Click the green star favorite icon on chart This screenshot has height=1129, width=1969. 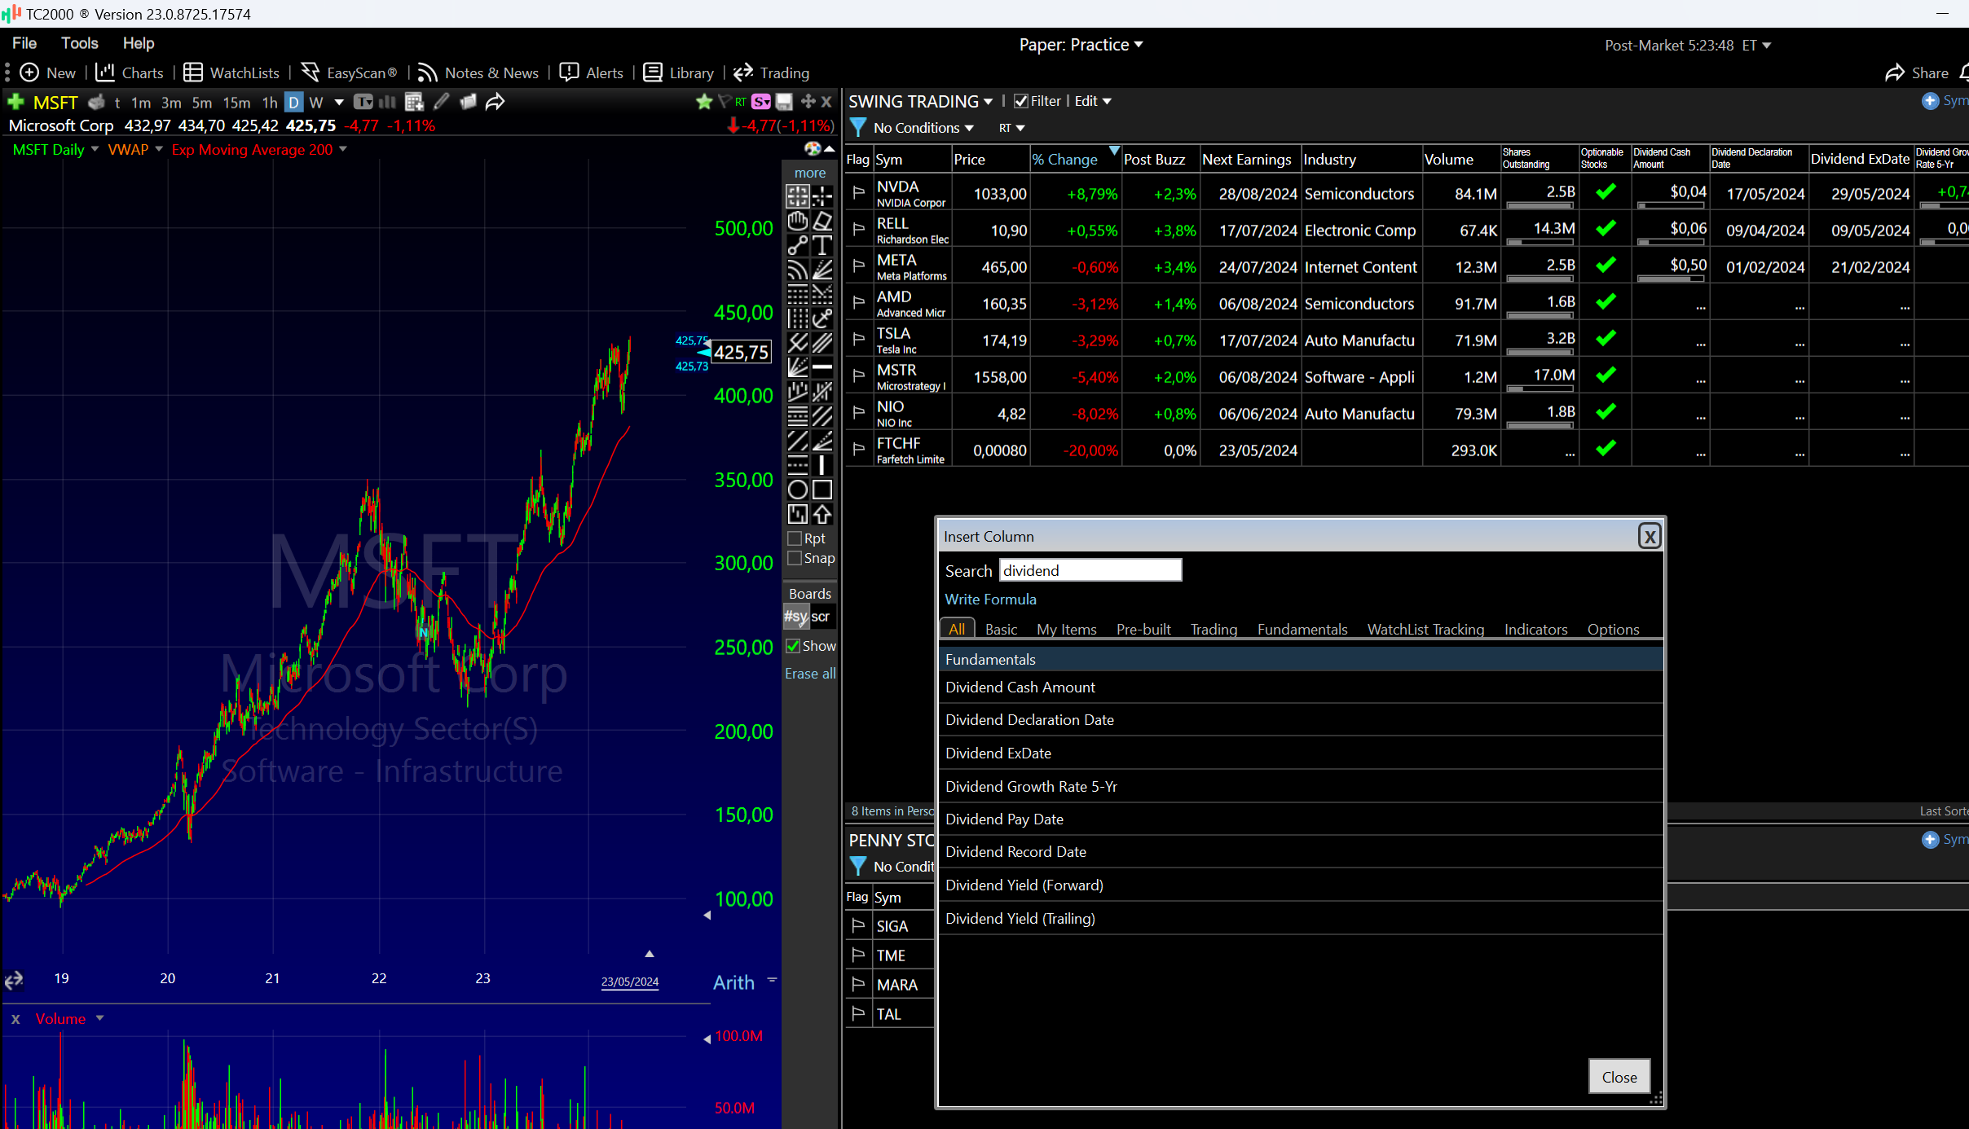click(704, 102)
